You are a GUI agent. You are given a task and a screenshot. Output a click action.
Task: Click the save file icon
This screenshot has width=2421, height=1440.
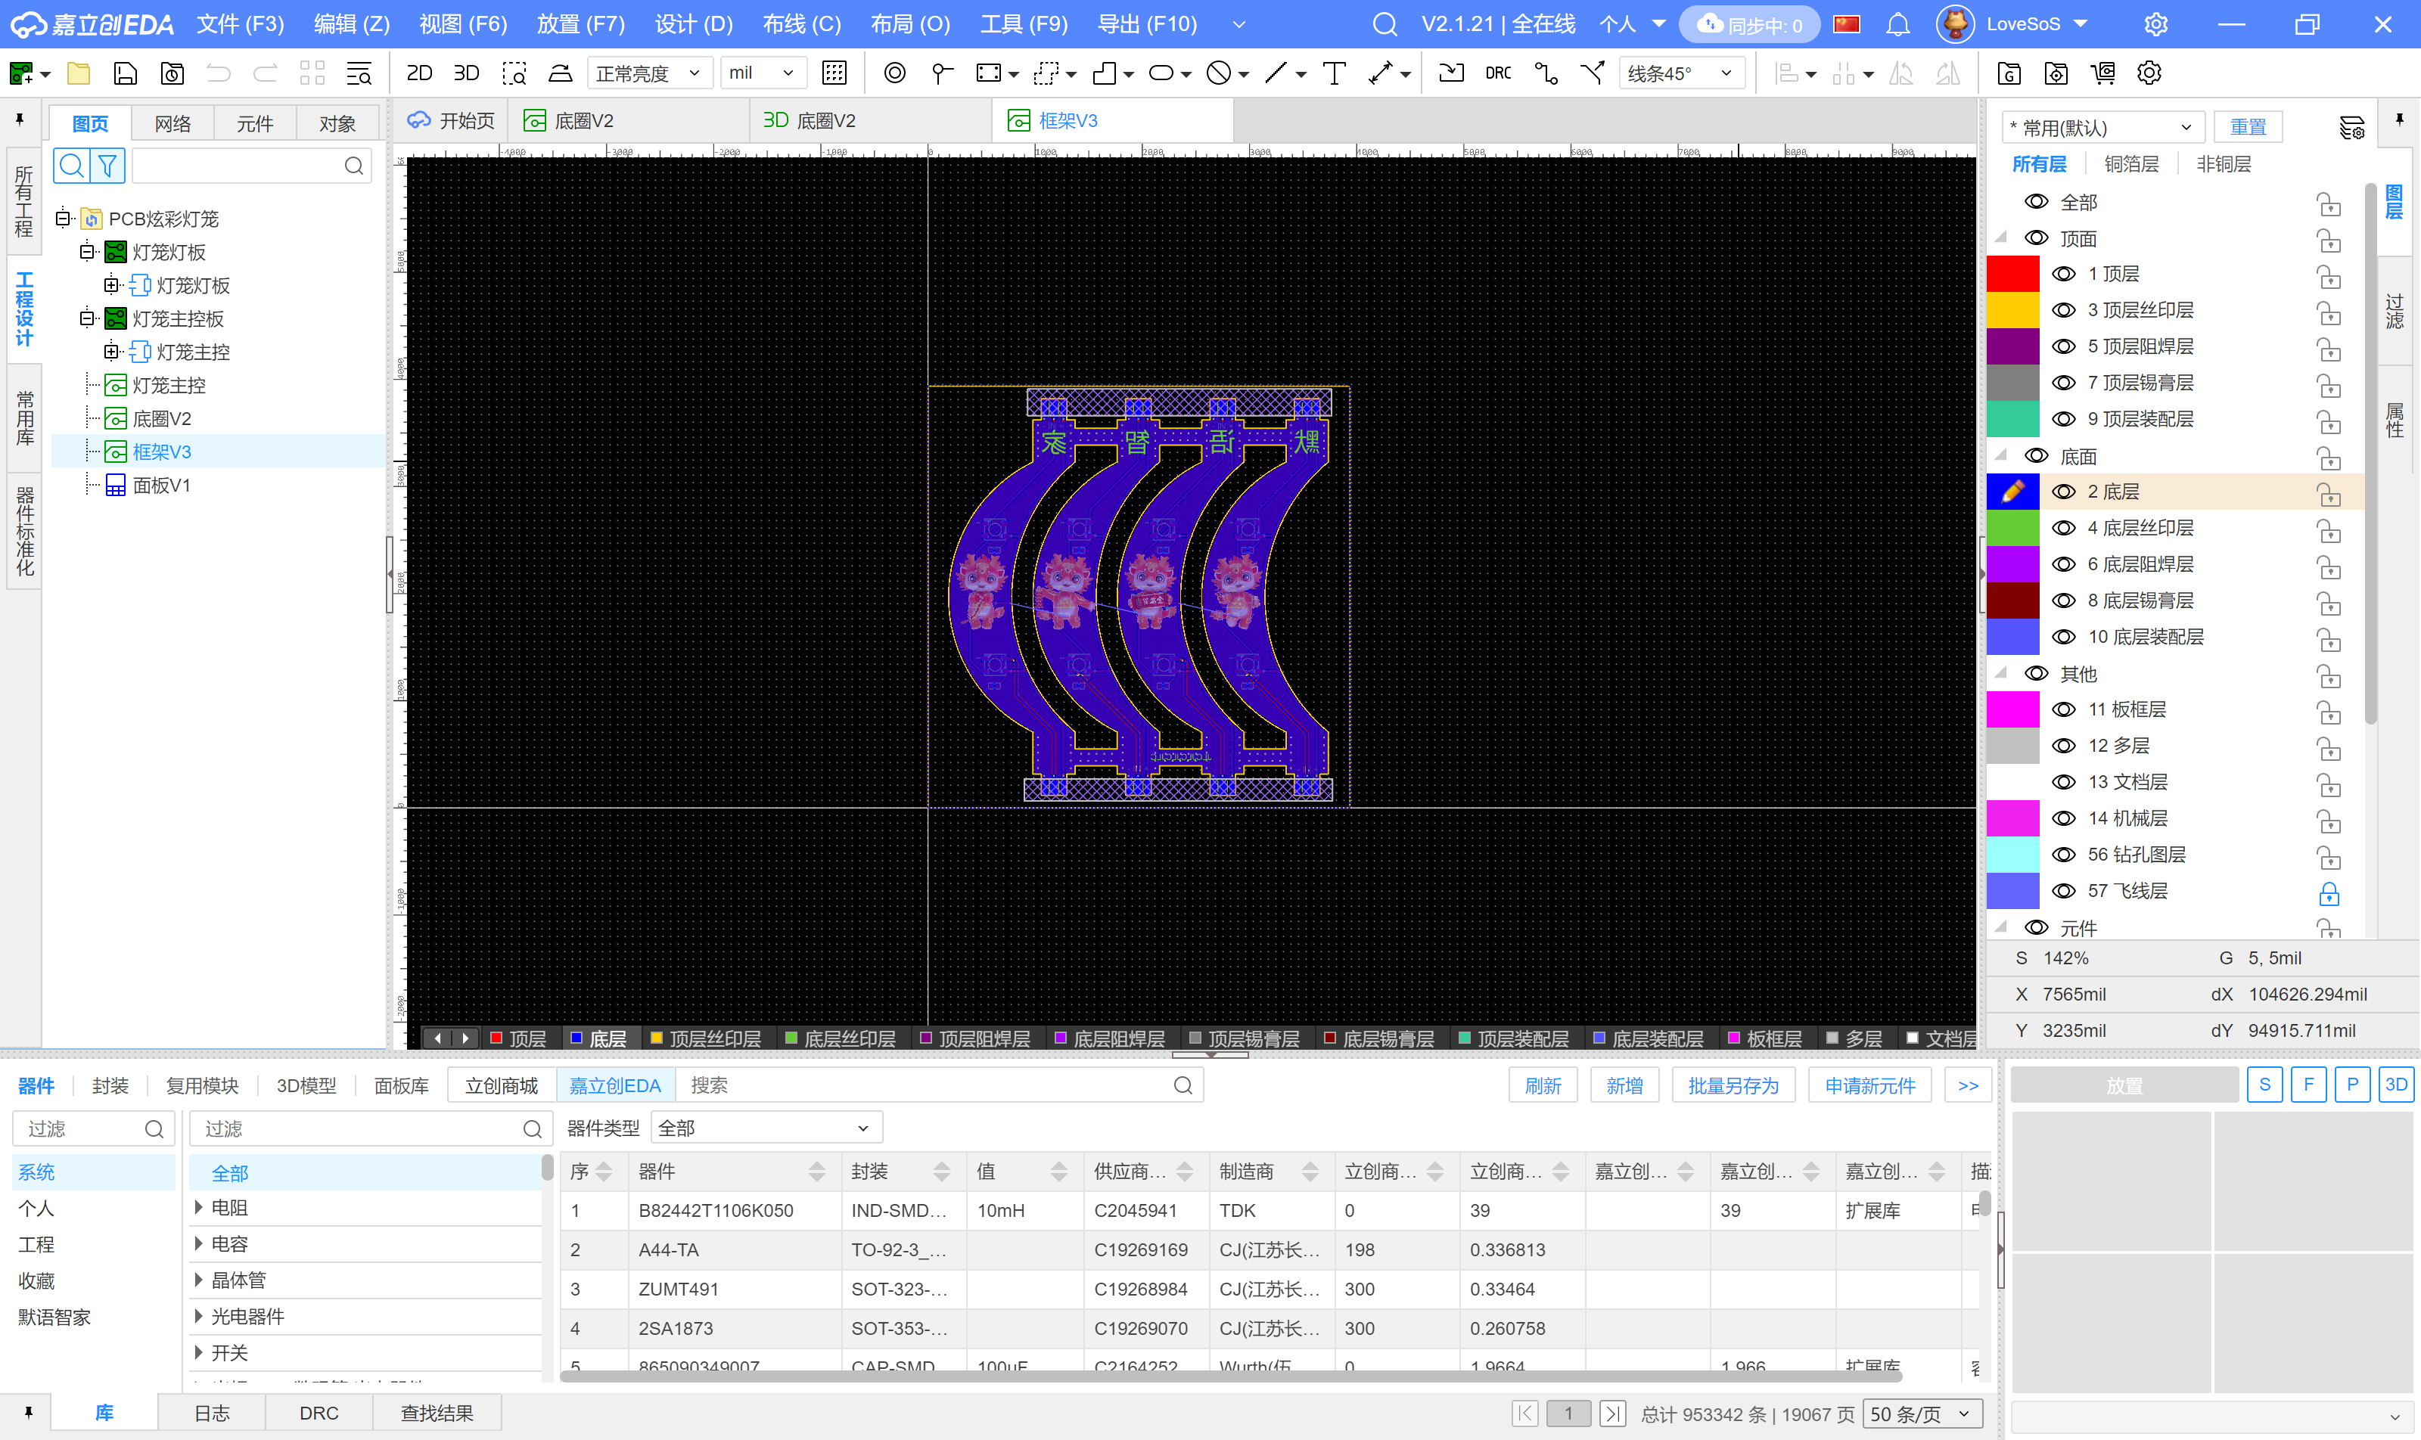pyautogui.click(x=126, y=73)
